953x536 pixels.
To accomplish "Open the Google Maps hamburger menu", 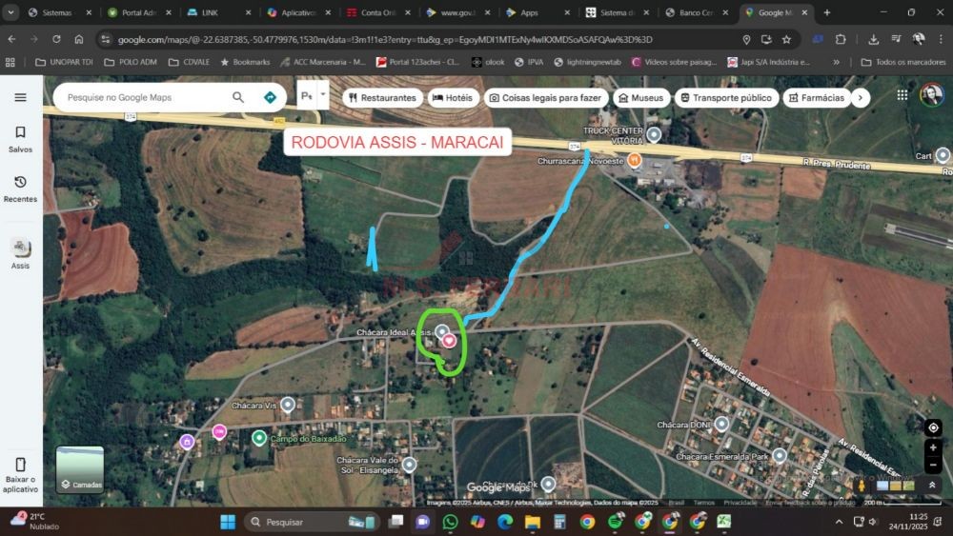I will [x=20, y=97].
